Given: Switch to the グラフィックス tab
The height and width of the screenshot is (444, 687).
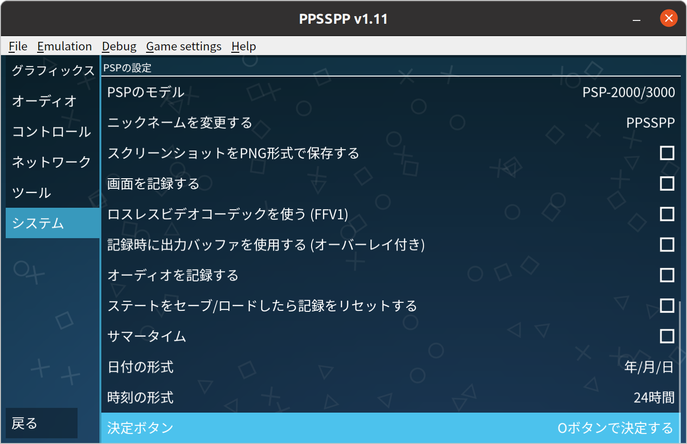Looking at the screenshot, I should [x=53, y=70].
